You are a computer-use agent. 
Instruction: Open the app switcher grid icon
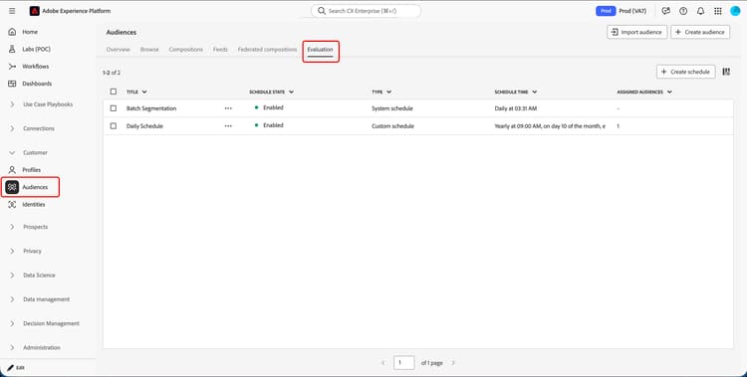point(718,11)
